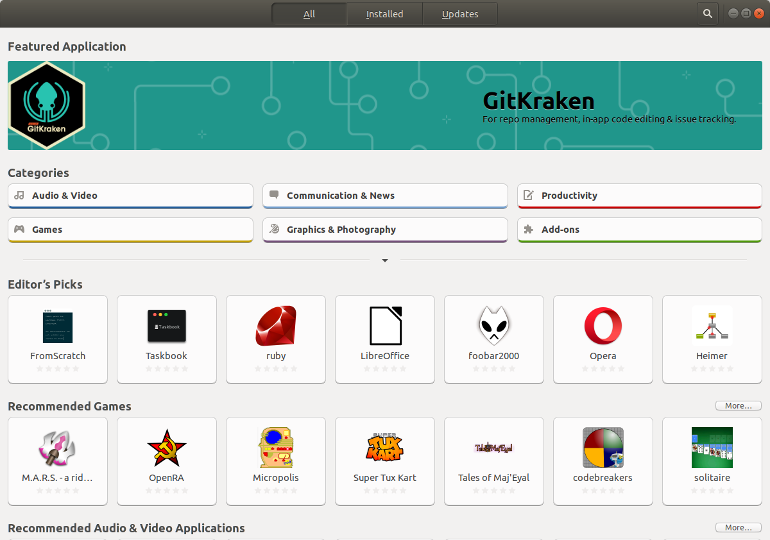Click the codebreakers name label
770x540 pixels.
(603, 478)
